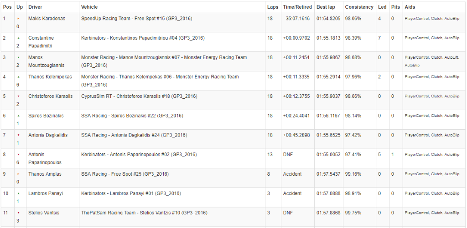Viewport: 467px width, 228px height.
Task: Click best lap time 01:54.8205
Action: (x=328, y=19)
